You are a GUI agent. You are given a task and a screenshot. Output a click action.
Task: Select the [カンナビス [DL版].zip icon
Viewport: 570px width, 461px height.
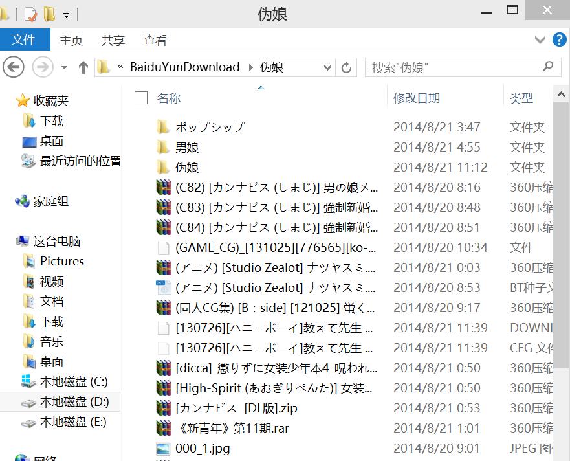click(164, 409)
